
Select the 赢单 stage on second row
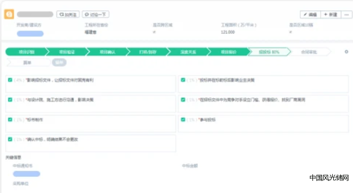click(x=27, y=63)
